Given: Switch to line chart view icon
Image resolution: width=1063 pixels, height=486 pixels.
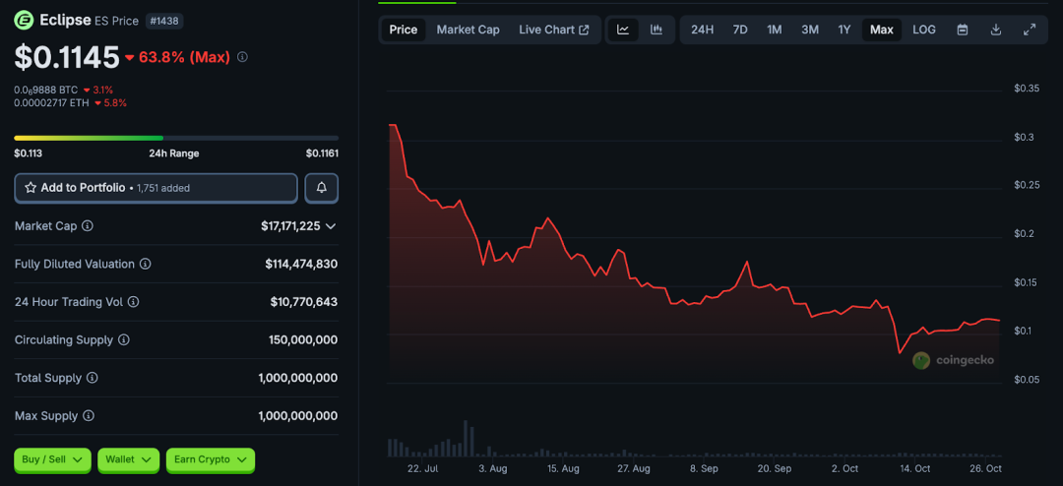Looking at the screenshot, I should (623, 30).
